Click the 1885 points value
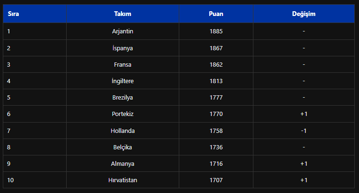 point(216,31)
